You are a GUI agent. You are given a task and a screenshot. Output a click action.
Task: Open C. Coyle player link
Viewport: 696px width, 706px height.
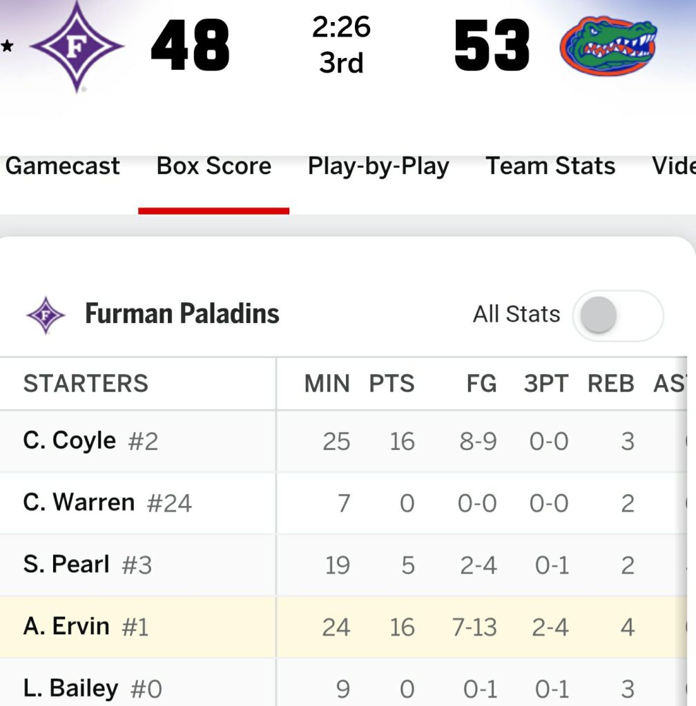click(x=69, y=440)
